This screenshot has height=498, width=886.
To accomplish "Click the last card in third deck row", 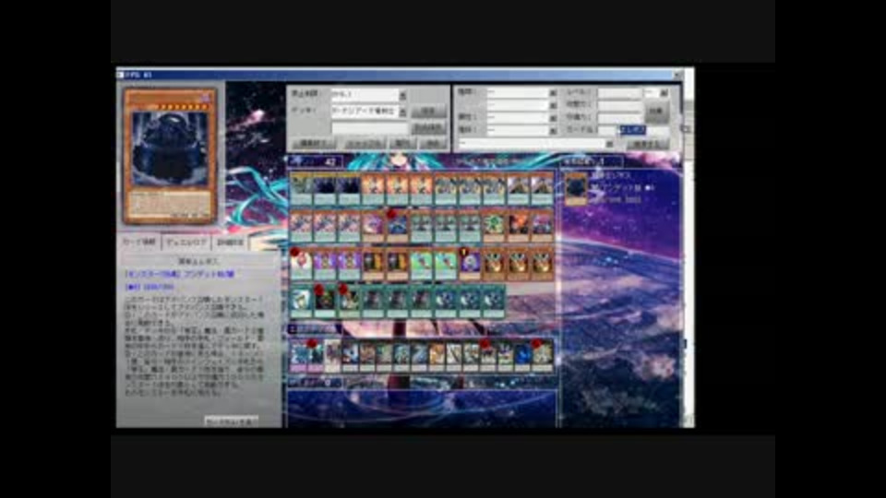I will click(542, 265).
